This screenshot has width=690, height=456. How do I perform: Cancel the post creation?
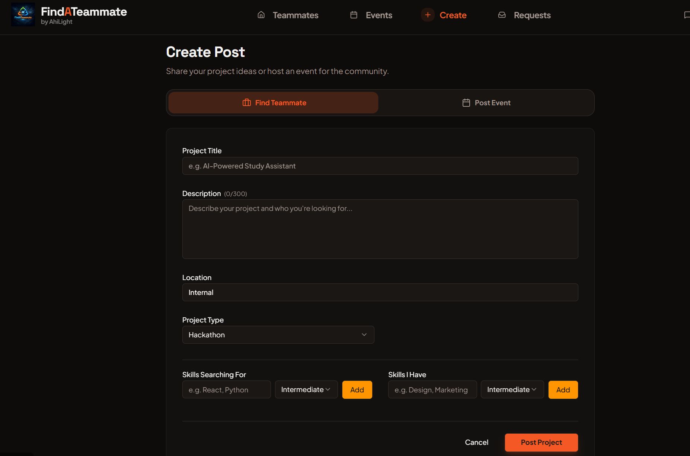point(476,442)
